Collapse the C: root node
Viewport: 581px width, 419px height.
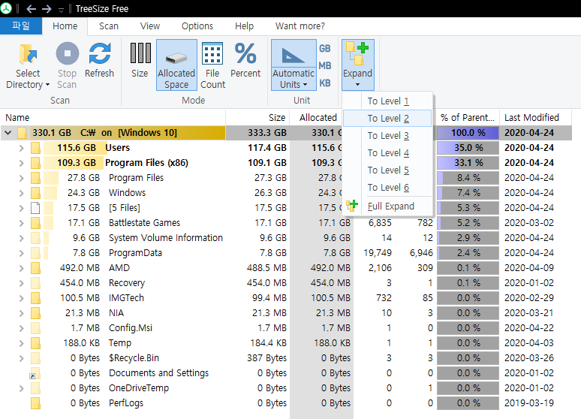8,132
